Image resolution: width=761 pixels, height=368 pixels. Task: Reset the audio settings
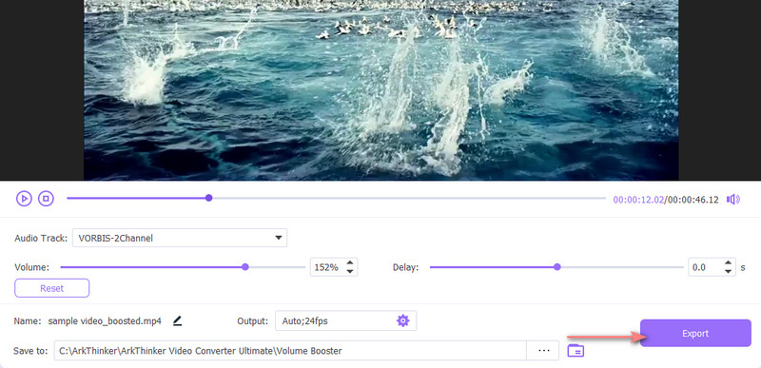click(52, 288)
